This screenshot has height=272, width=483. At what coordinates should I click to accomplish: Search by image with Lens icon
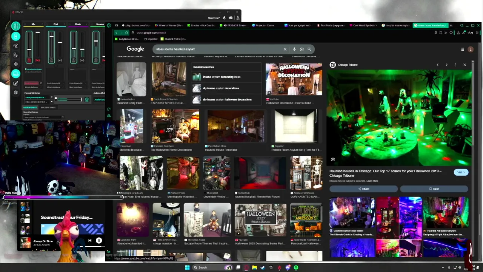pyautogui.click(x=301, y=49)
